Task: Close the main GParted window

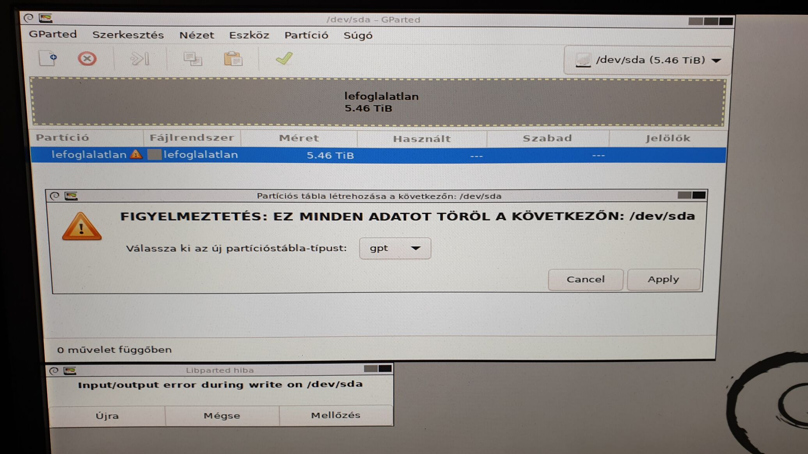Action: [726, 21]
